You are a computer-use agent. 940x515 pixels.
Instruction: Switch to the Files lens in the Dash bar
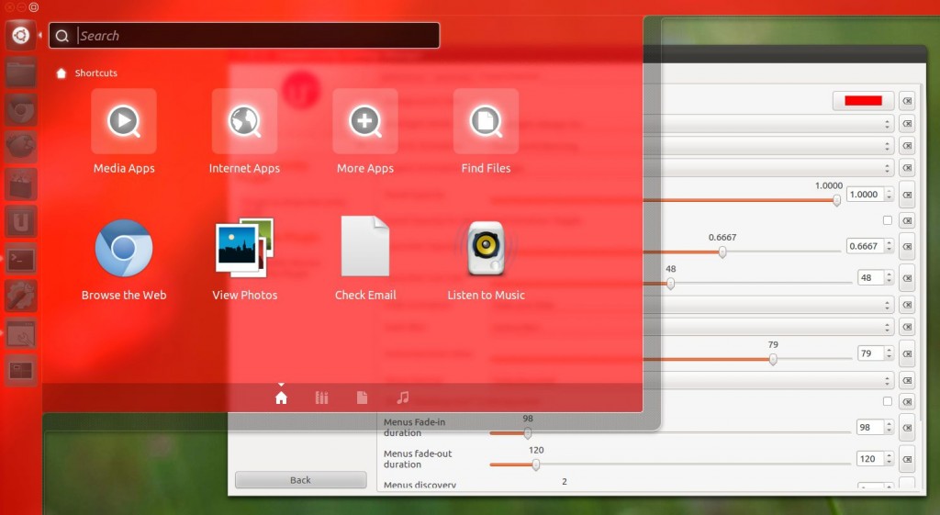click(x=362, y=397)
